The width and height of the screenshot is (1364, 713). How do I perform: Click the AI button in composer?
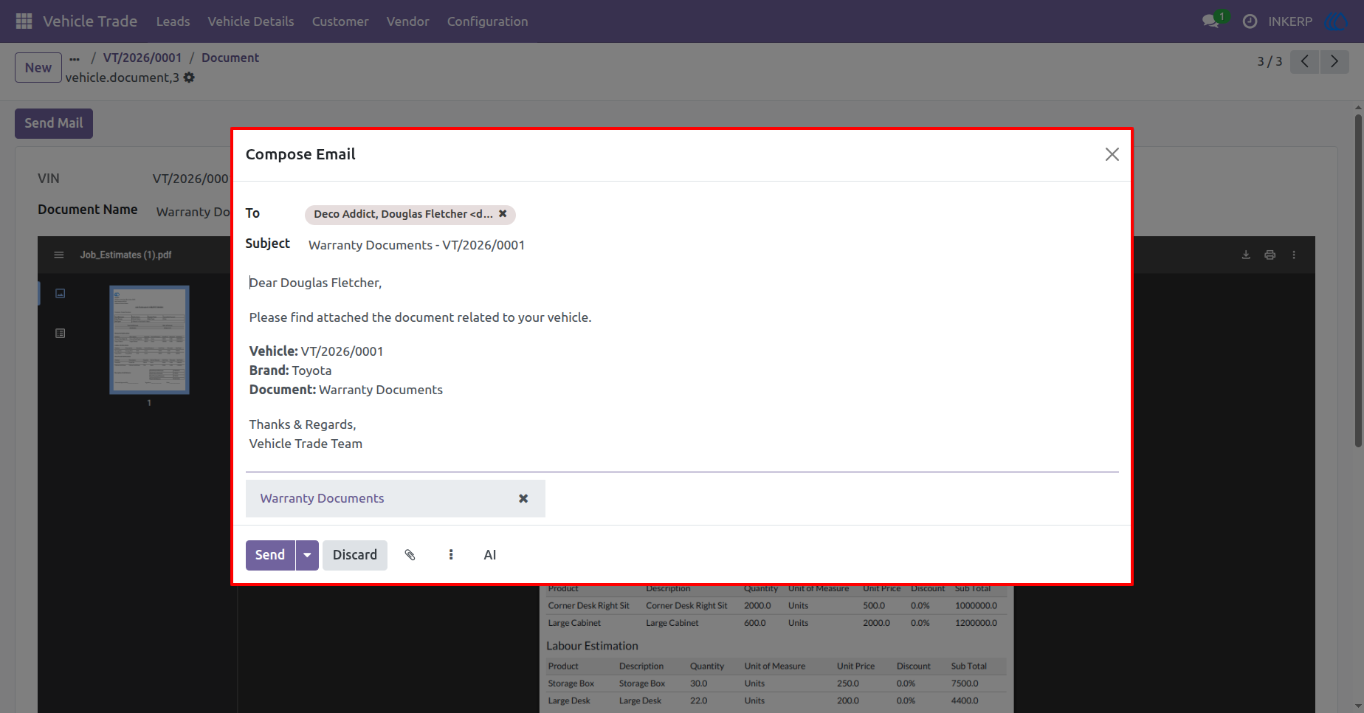coord(490,555)
